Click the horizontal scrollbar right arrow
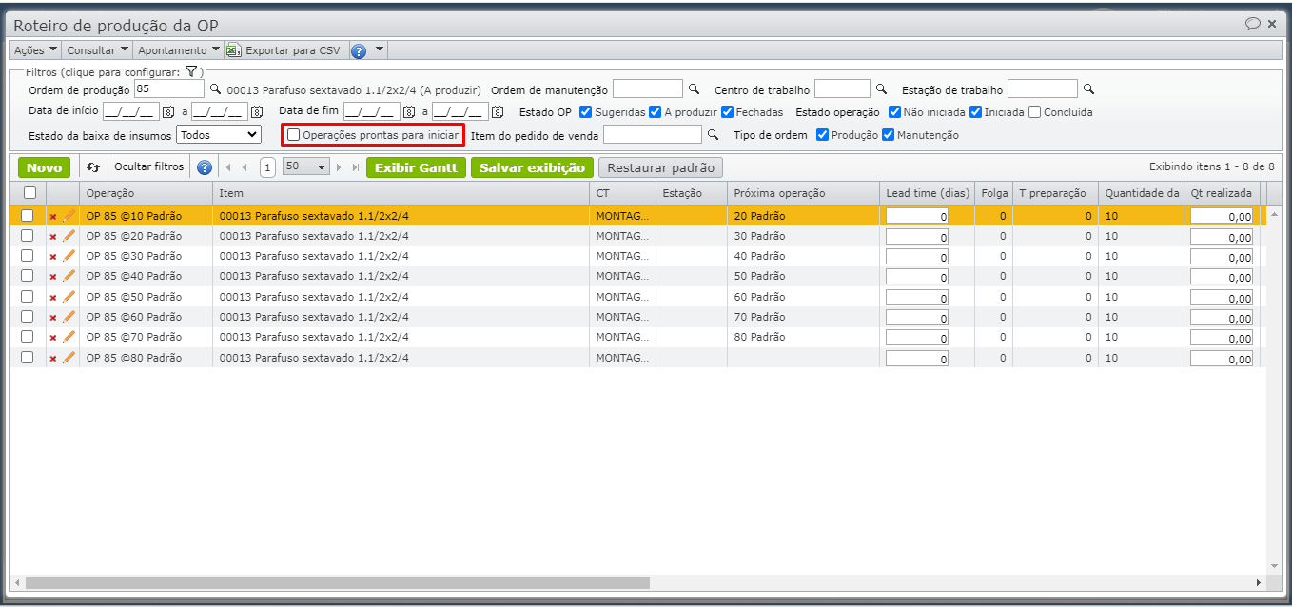 [1259, 582]
